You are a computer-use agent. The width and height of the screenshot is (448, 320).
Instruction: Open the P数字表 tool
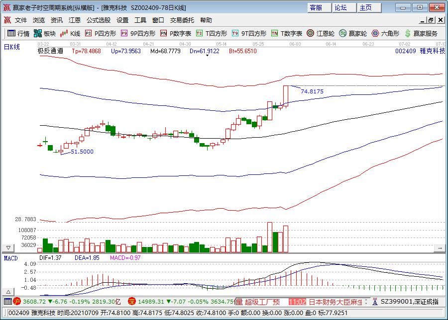[x=175, y=33]
